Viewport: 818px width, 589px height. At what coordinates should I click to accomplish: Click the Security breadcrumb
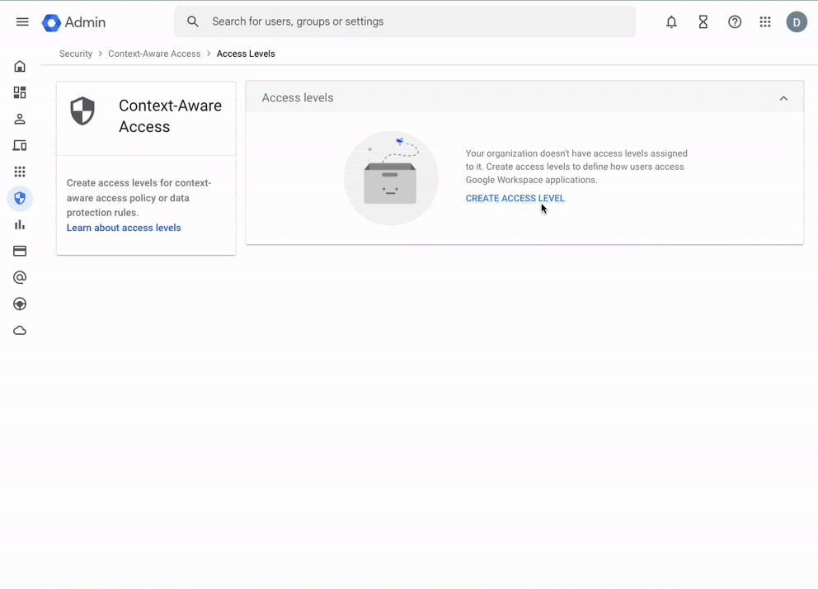point(76,54)
